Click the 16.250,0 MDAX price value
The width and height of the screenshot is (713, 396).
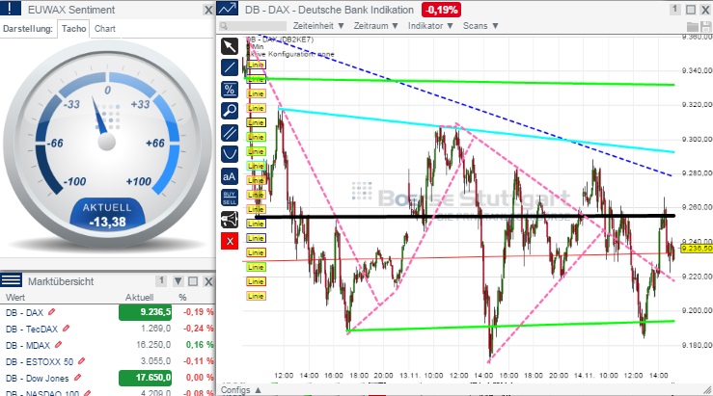point(153,345)
